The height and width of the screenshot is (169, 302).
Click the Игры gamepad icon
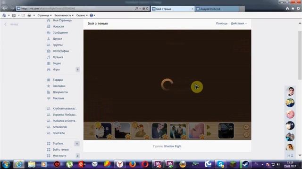click(x=49, y=69)
